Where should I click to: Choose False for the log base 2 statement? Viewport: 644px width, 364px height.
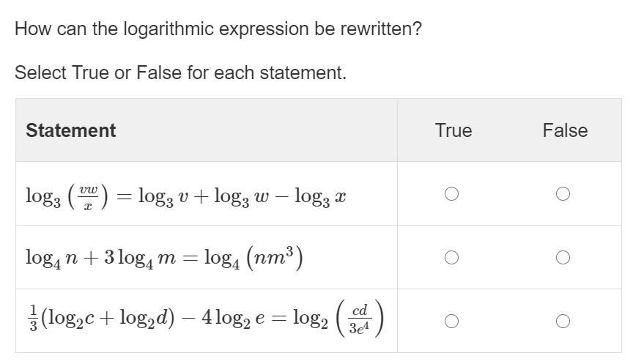tap(563, 322)
